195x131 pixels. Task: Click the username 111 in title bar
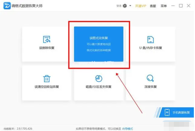pos(119,6)
